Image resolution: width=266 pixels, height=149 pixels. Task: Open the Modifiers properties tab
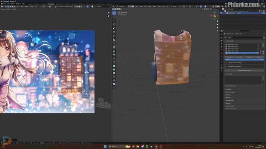(x=222, y=56)
